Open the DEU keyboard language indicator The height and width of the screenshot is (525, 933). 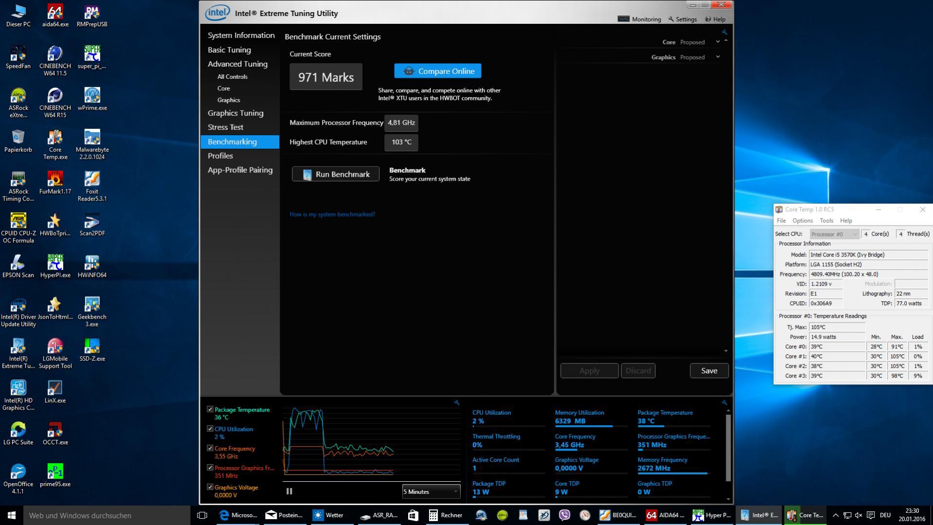click(x=885, y=515)
